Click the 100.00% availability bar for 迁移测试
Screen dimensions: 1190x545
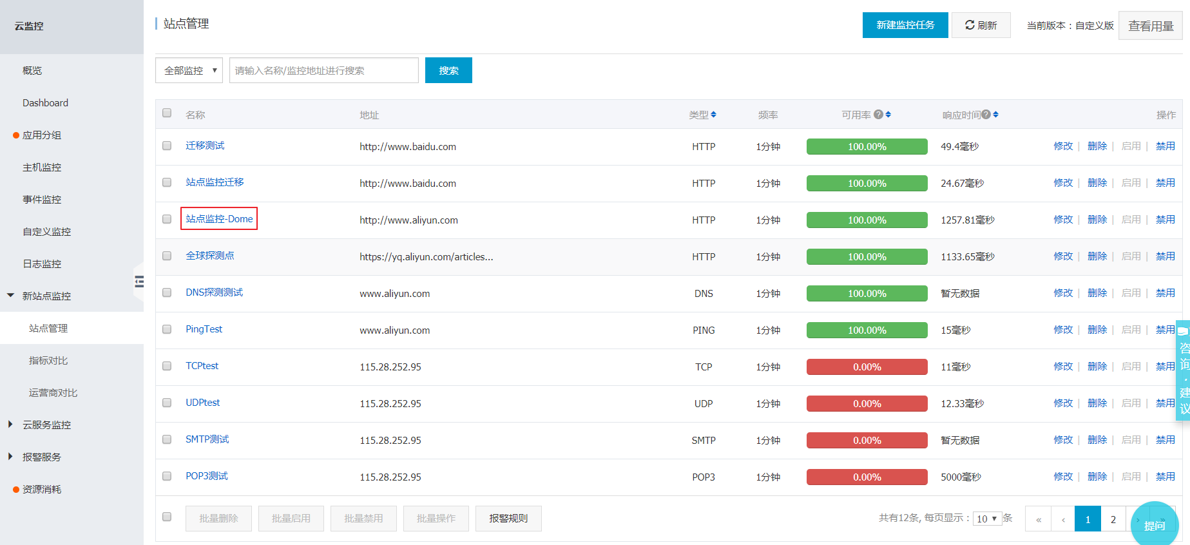pos(867,147)
